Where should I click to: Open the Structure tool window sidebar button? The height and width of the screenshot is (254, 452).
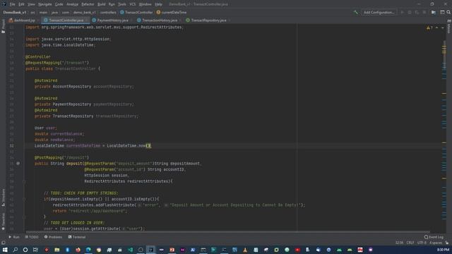tap(3, 198)
